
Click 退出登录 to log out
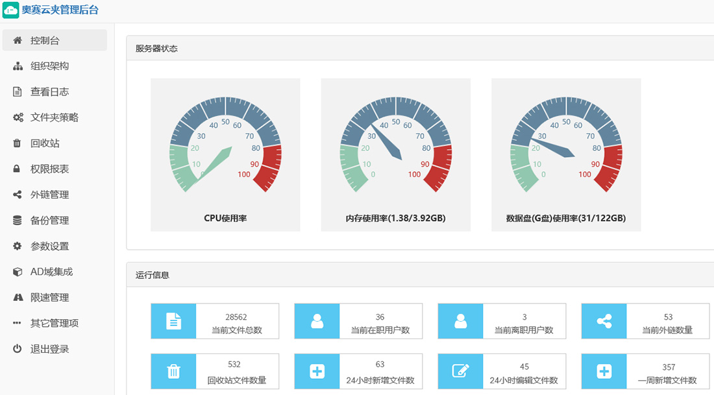tap(49, 349)
